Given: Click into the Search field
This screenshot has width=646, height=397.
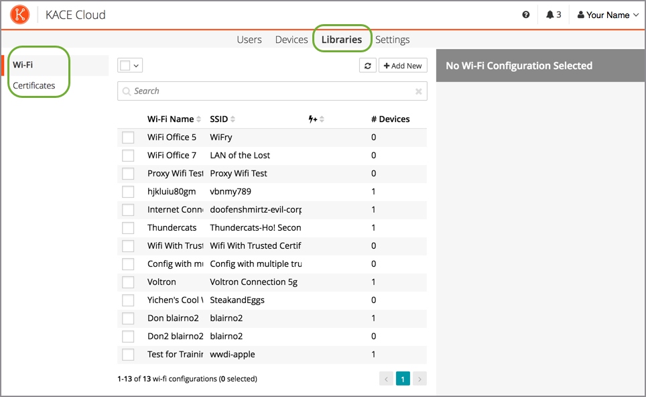Looking at the screenshot, I should 268,91.
